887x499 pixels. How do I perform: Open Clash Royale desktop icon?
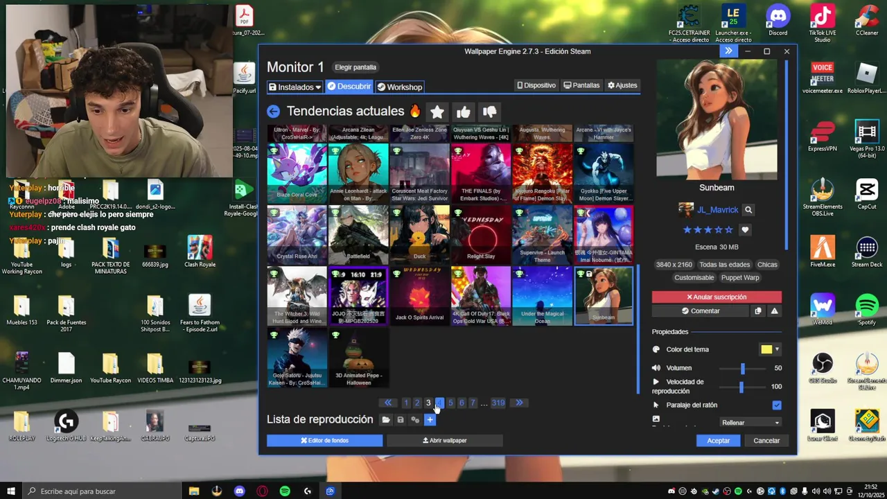200,252
